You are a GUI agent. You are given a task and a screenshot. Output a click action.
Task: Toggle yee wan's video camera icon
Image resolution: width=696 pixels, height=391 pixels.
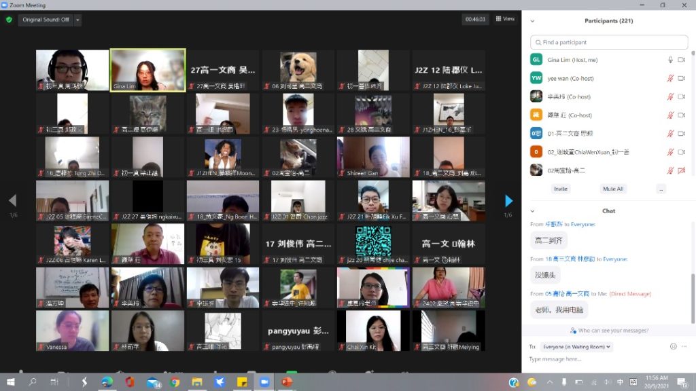pos(682,78)
